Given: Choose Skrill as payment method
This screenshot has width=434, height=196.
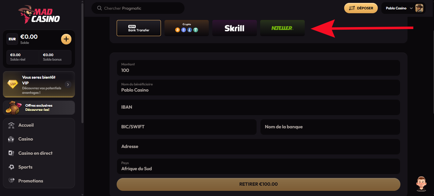Looking at the screenshot, I should [x=235, y=28].
